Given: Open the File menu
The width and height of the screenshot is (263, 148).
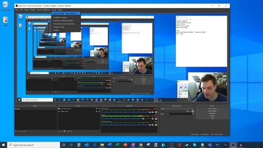Looking at the screenshot, I should tap(16, 10).
